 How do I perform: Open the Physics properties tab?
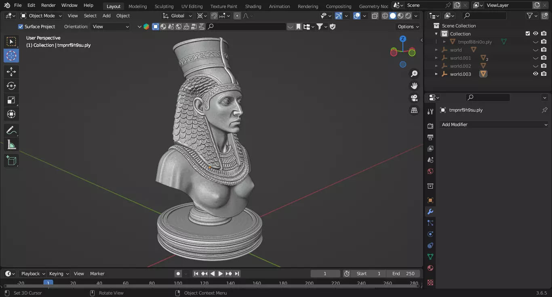[430, 234]
